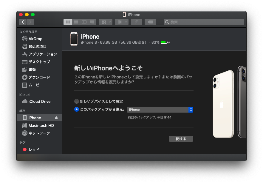Switch Finder to list view
Screen dimensions: 263x183
[x=76, y=22]
